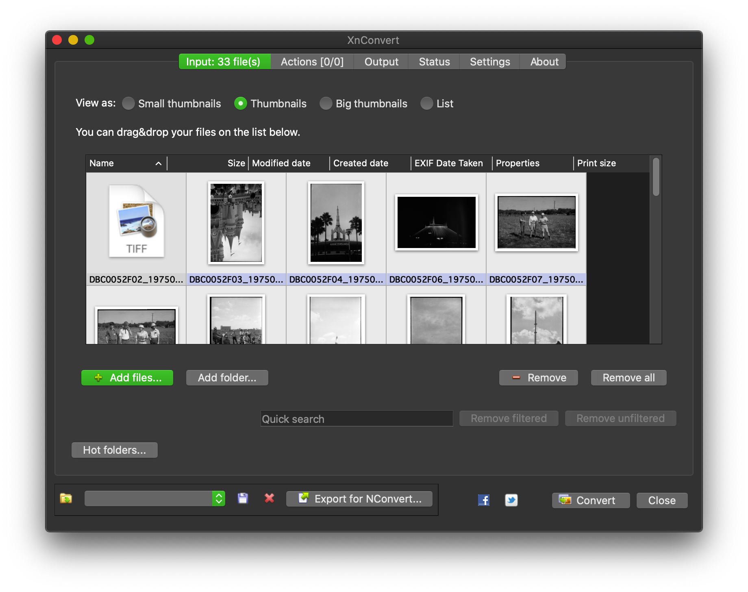The height and width of the screenshot is (592, 748).
Task: Click the Add folder... button
Action: [x=227, y=378]
